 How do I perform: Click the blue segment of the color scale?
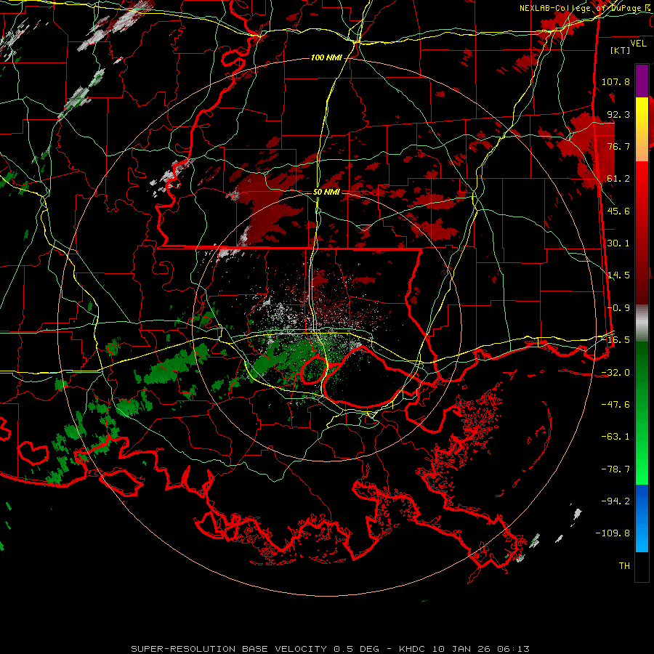point(642,518)
